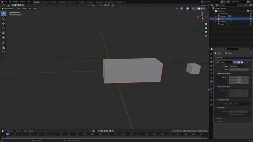Play the animation forward
Image resolution: width=253 pixels, height=142 pixels.
tap(107, 131)
